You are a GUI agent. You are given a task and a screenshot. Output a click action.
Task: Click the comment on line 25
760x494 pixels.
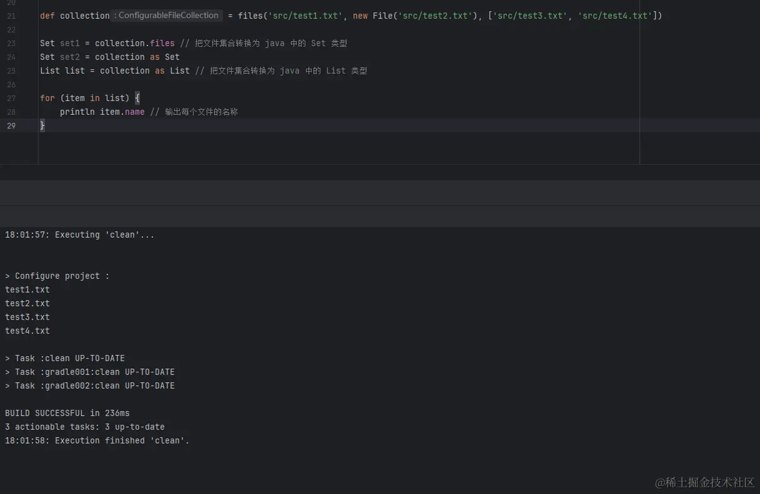point(281,70)
